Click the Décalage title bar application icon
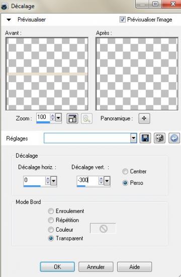The image size is (181, 277). [4, 7]
